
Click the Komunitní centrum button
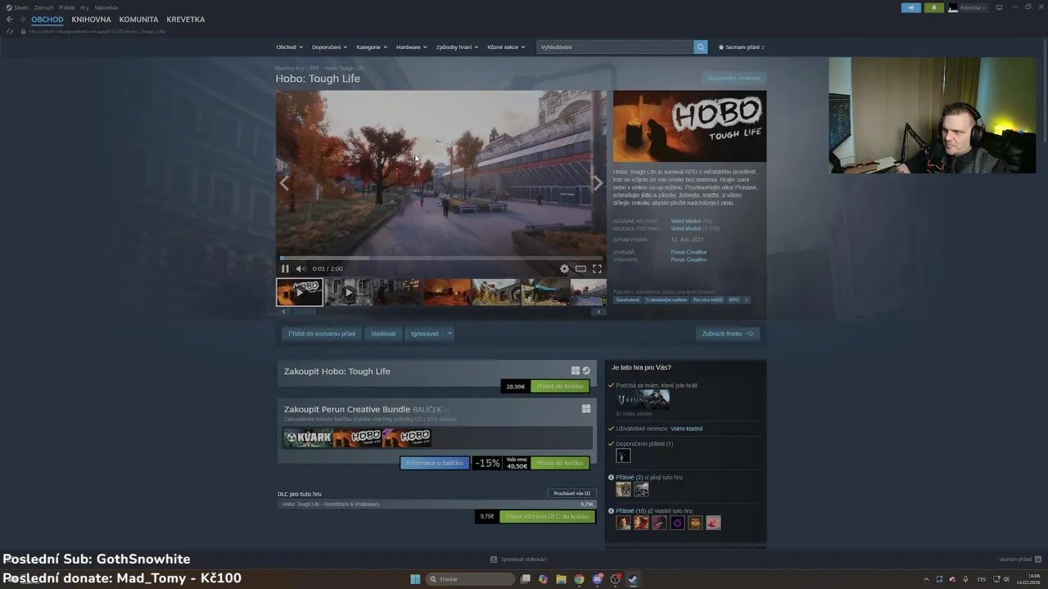pyautogui.click(x=734, y=78)
